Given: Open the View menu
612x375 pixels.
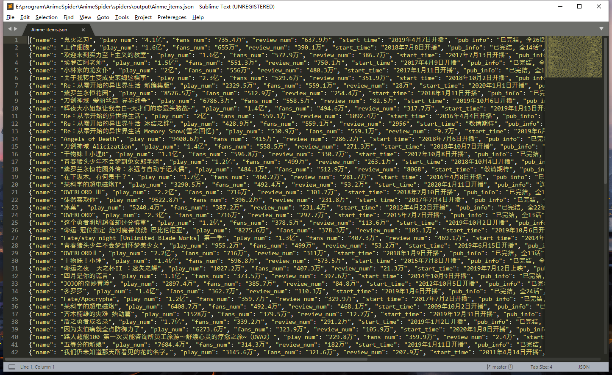Looking at the screenshot, I should (85, 17).
